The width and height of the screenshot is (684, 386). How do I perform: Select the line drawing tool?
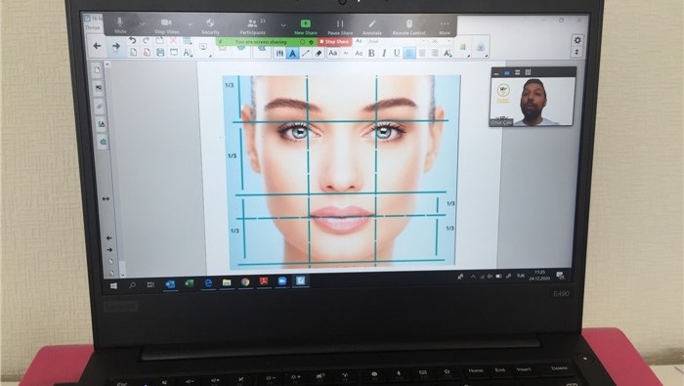306,53
